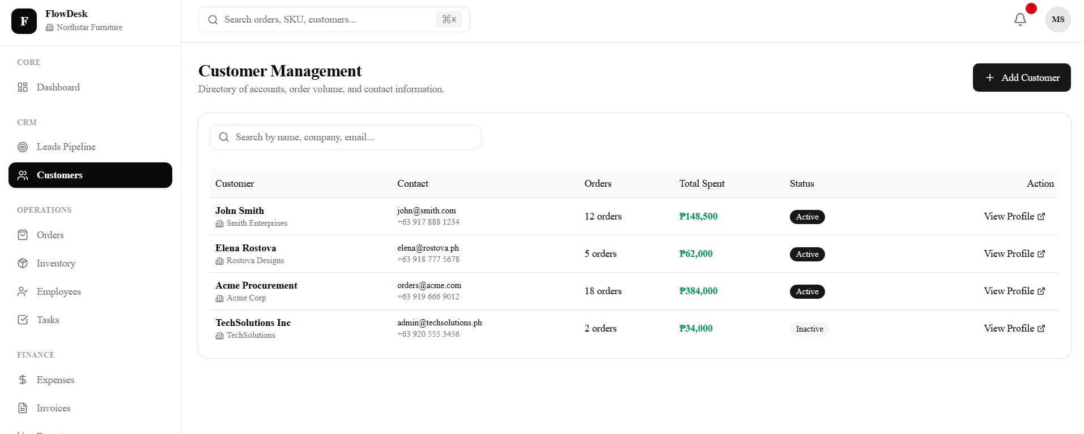The image size is (1084, 434).
Task: Click the building icon beside Northstar Furniture
Action: (49, 28)
